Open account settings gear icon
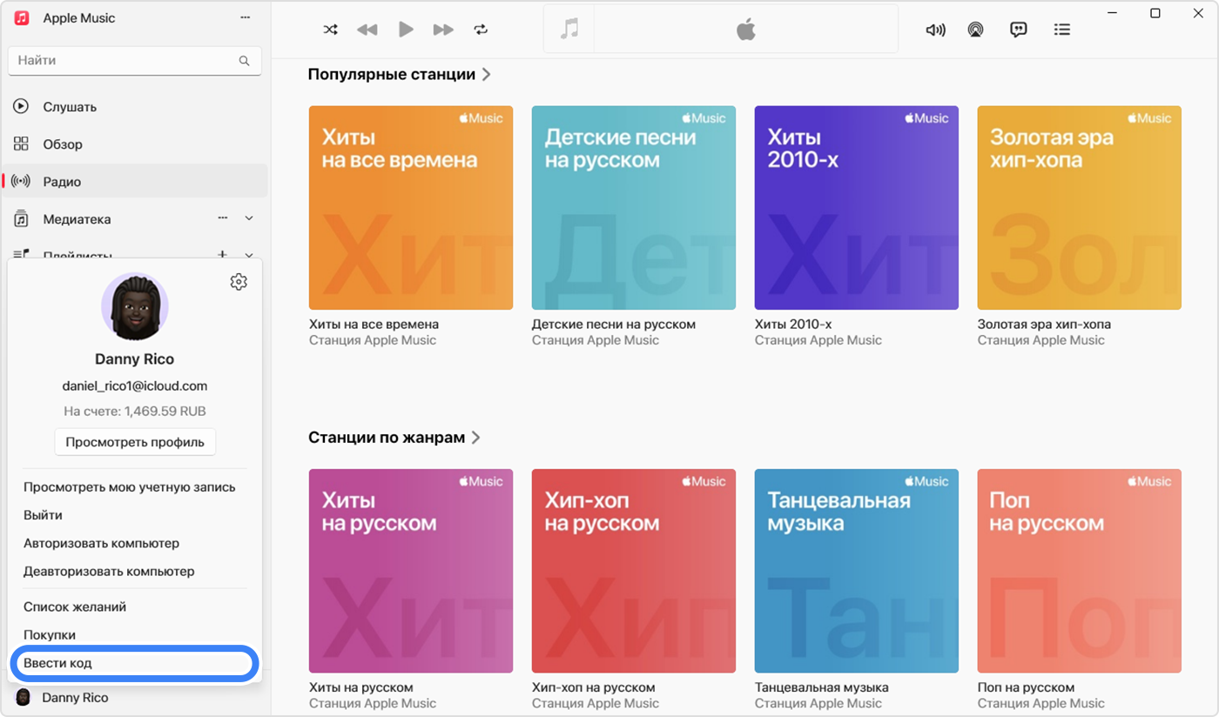The height and width of the screenshot is (717, 1219). pos(239,282)
